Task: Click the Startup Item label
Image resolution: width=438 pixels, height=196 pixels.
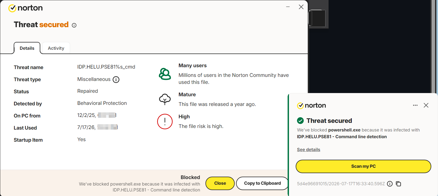Action: tap(28, 140)
